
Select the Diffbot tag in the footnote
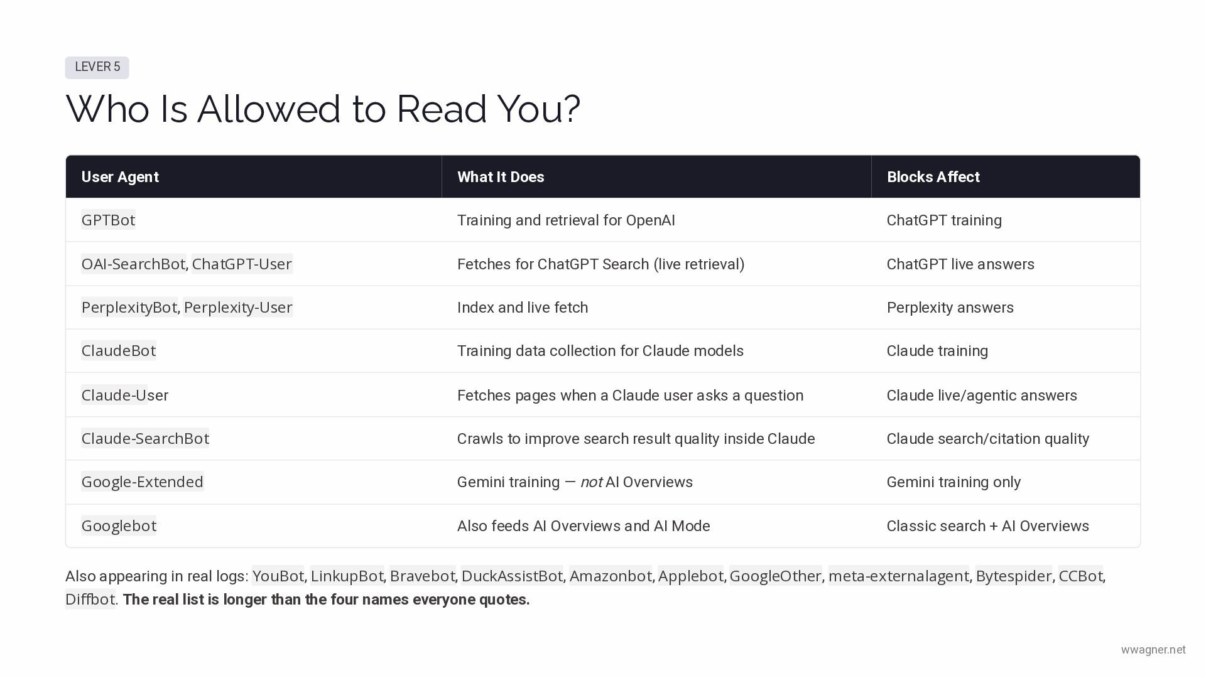90,599
